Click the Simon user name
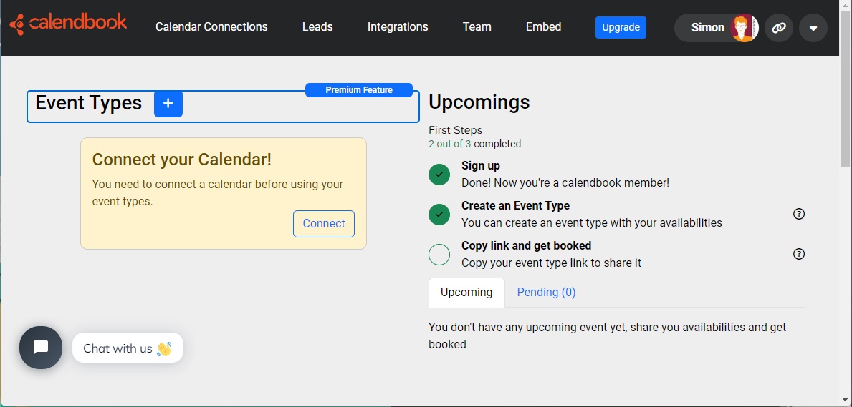 707,28
